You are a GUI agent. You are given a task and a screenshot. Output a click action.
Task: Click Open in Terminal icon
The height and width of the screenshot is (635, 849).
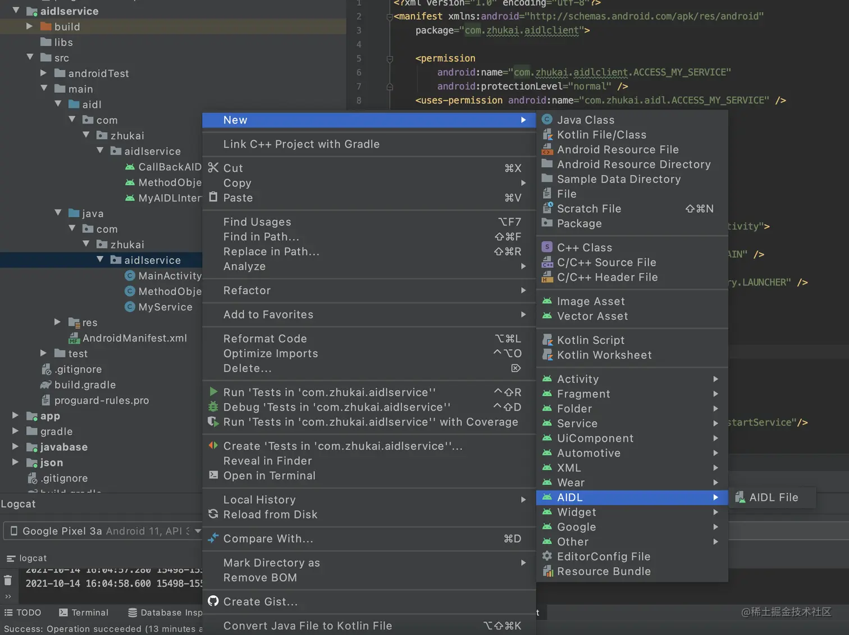pyautogui.click(x=213, y=475)
